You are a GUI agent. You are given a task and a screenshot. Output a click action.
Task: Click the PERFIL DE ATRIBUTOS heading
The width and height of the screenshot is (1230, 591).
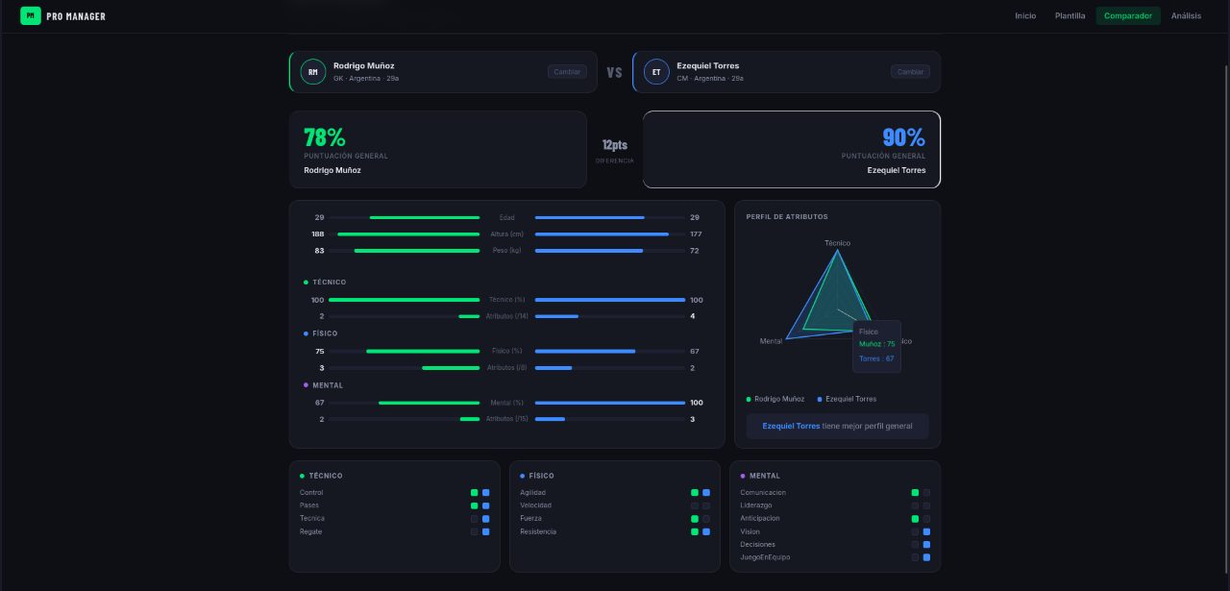pos(787,217)
